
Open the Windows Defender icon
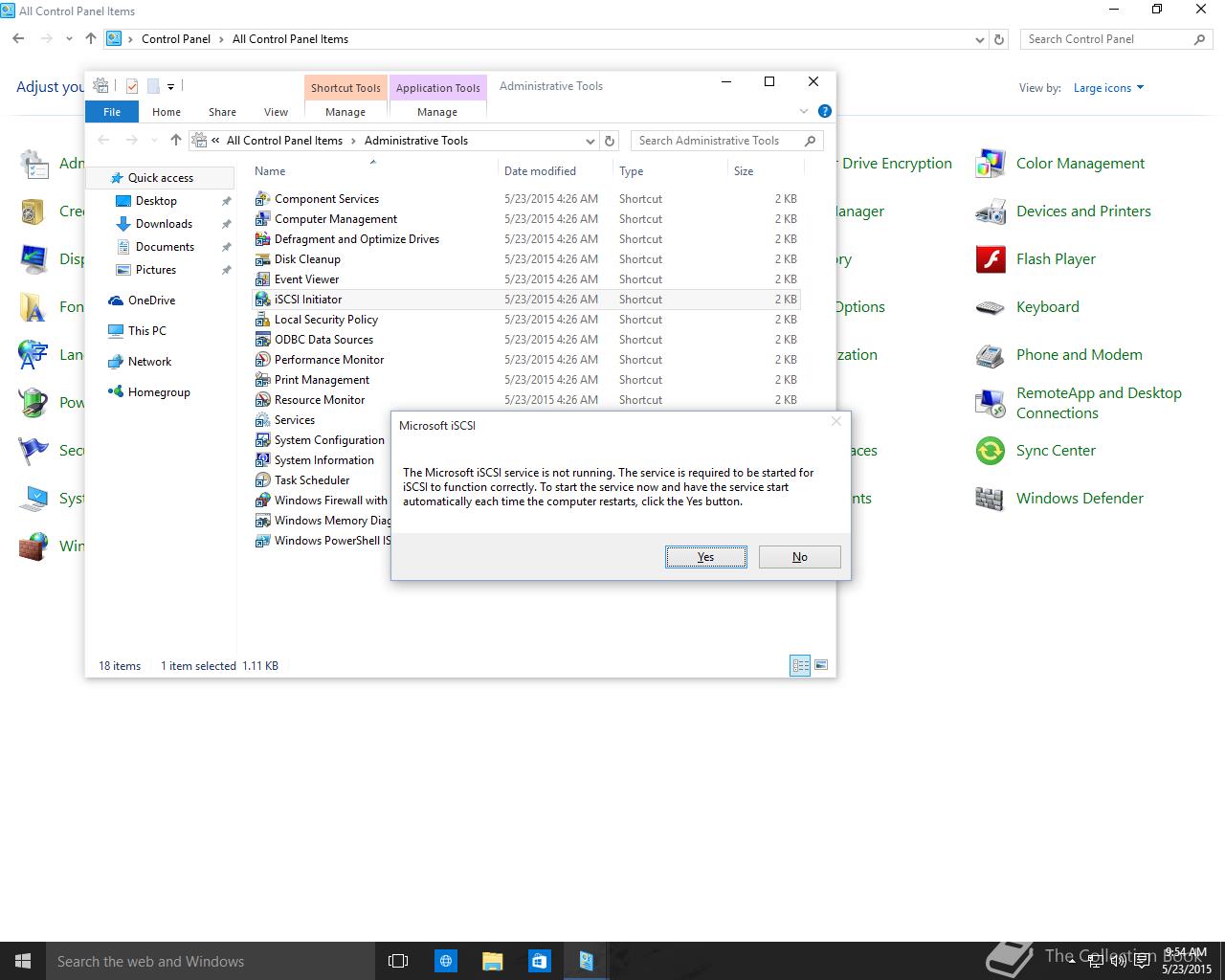tap(991, 499)
